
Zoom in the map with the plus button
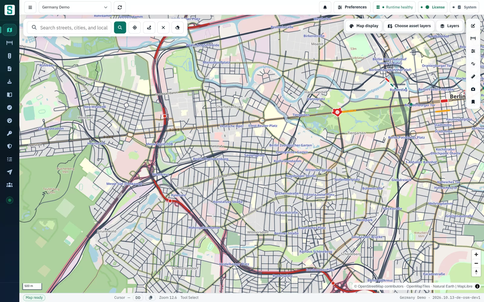(x=476, y=255)
